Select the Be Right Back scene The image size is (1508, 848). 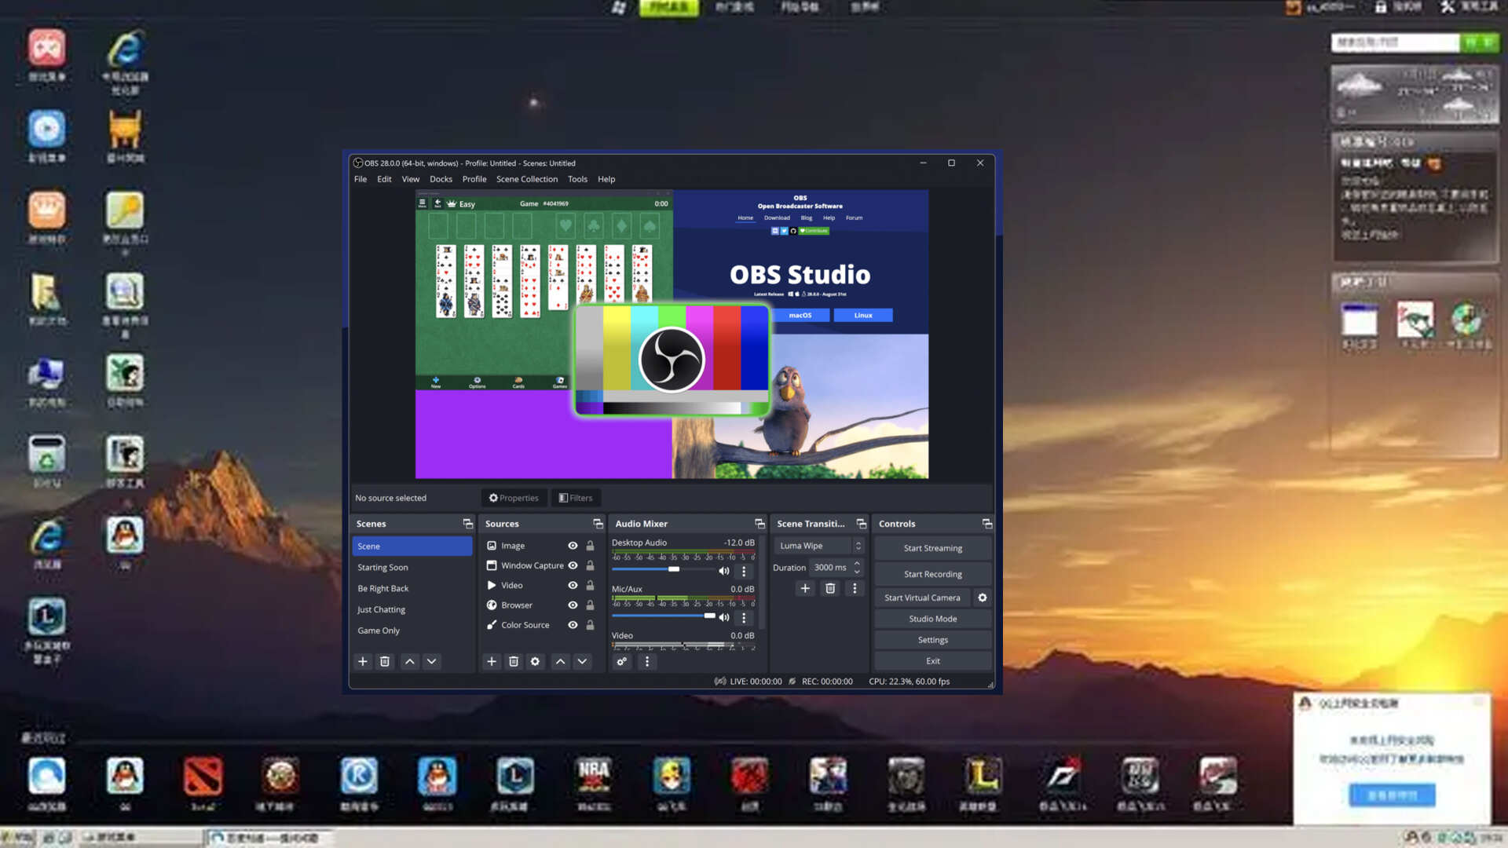(x=412, y=588)
